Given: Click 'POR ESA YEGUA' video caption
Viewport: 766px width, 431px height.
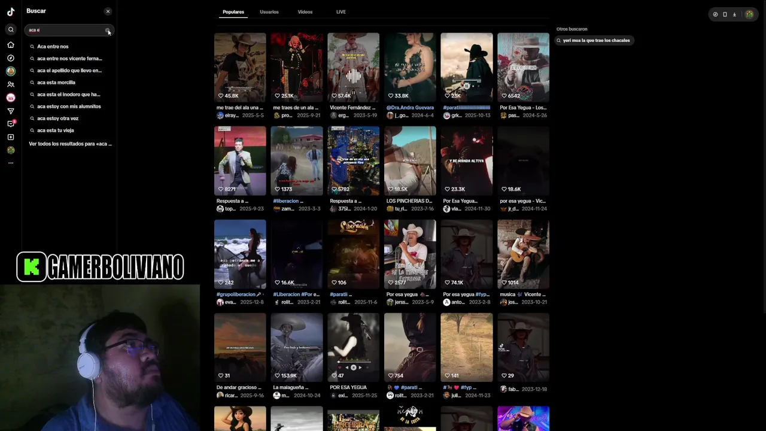Looking at the screenshot, I should [348, 388].
